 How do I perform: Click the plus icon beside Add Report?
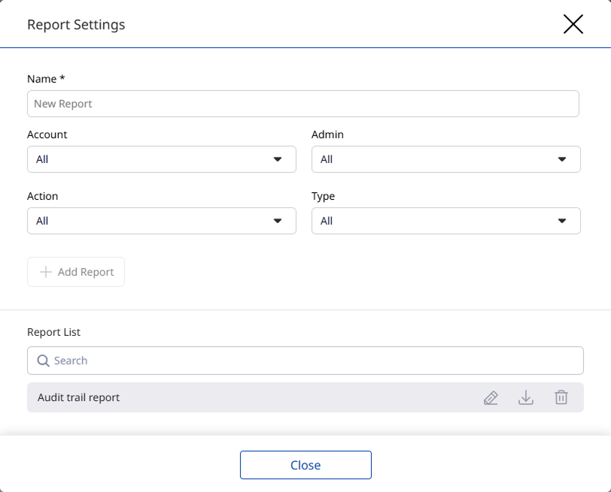pyautogui.click(x=45, y=272)
